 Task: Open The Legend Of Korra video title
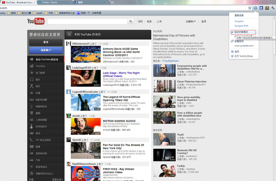click(121, 99)
